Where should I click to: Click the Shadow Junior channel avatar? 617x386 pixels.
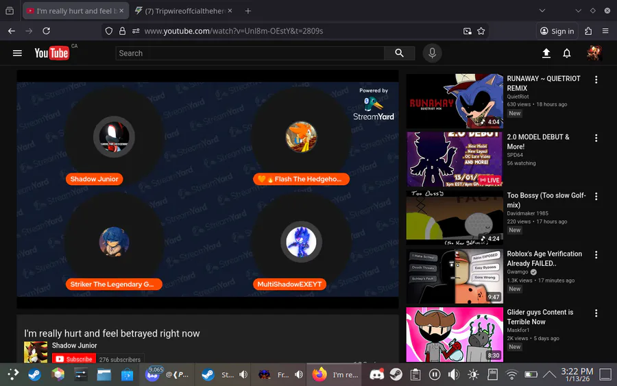pyautogui.click(x=36, y=352)
